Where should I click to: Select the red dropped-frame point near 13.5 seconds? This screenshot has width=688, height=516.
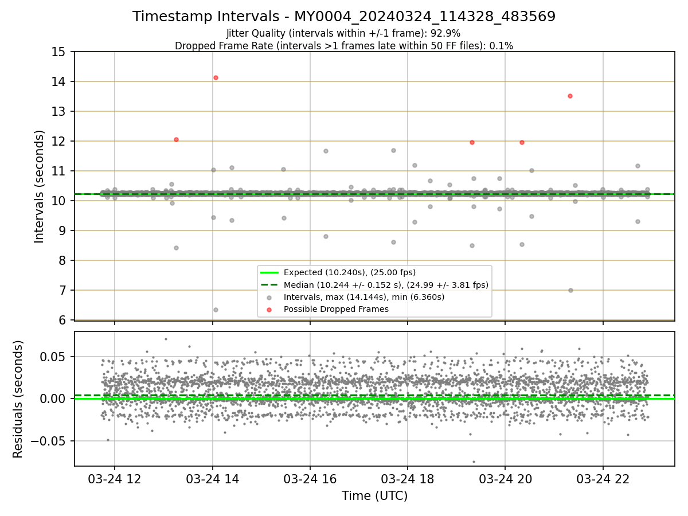[x=570, y=96]
